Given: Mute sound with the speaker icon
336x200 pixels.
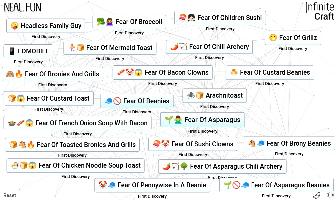Looking at the screenshot, I should coord(330,195).
